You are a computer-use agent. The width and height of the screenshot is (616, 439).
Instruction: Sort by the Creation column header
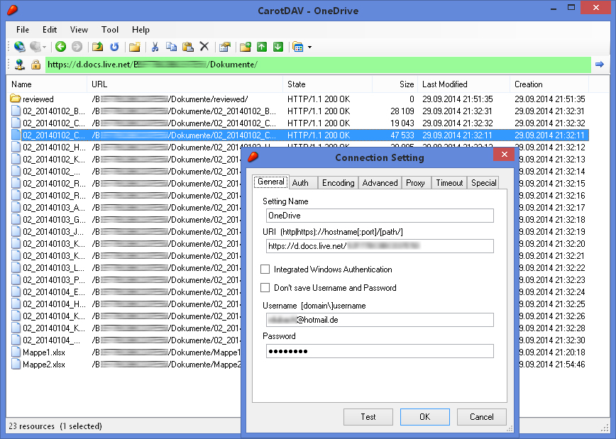[549, 84]
